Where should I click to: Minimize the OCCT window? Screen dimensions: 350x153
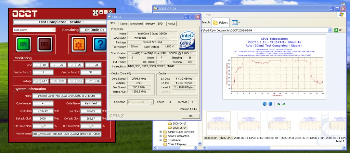[x=106, y=12]
